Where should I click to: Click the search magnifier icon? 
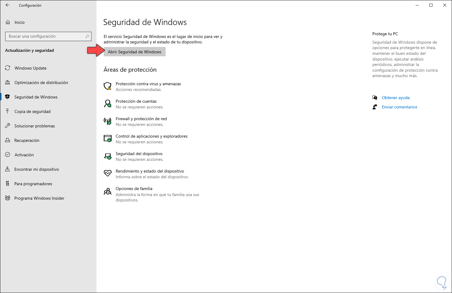(87, 36)
